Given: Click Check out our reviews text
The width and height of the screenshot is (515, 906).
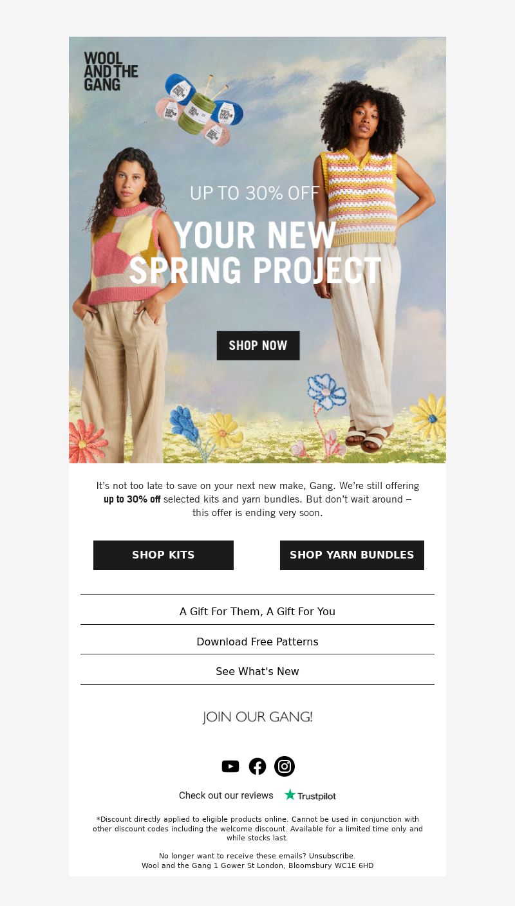Looking at the screenshot, I should tap(226, 795).
